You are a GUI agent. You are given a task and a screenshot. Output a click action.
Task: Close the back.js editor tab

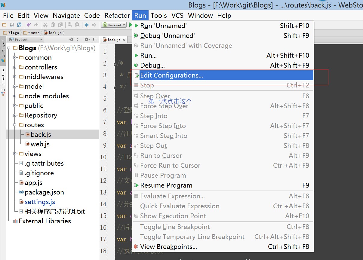(x=124, y=40)
